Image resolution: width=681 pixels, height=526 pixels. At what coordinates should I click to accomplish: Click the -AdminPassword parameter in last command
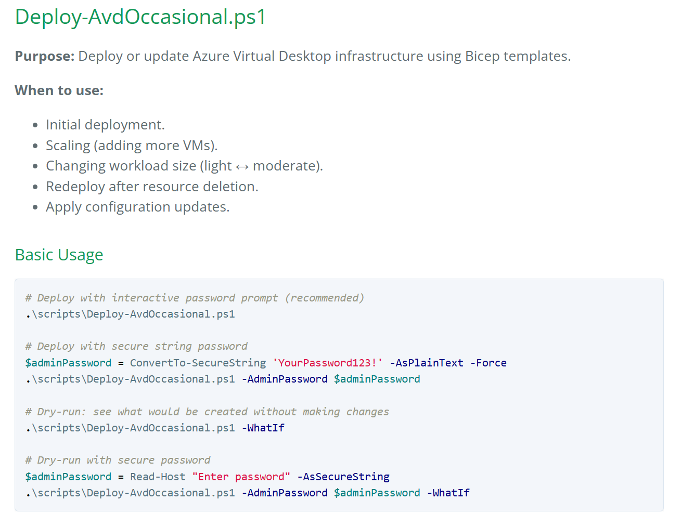click(284, 493)
